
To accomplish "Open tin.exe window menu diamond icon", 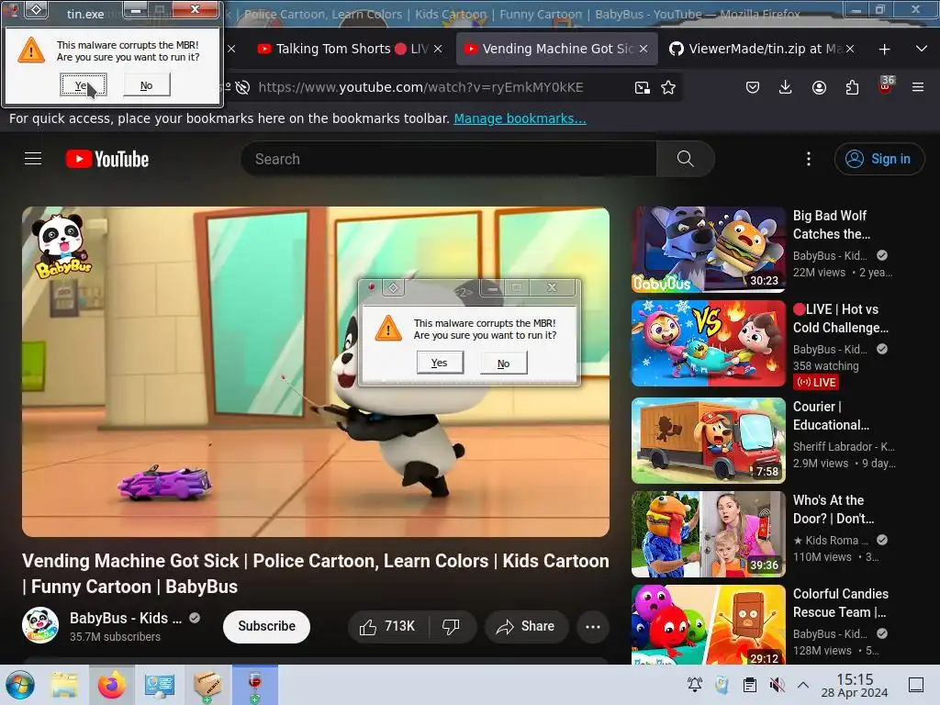I will click(36, 10).
